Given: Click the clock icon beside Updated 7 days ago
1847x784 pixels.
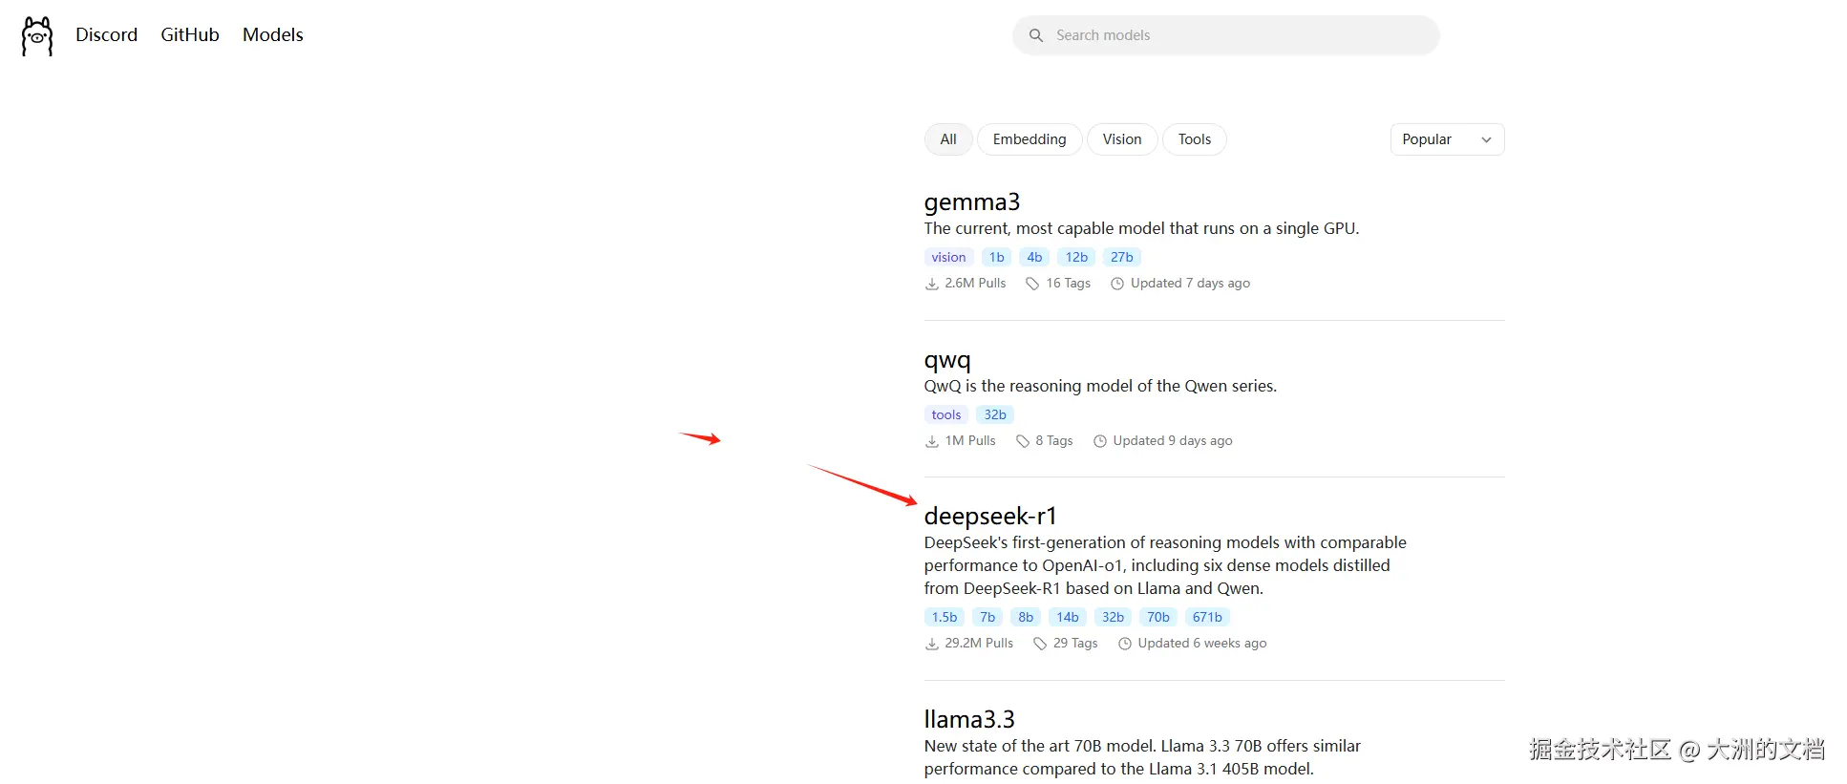Looking at the screenshot, I should point(1116,284).
